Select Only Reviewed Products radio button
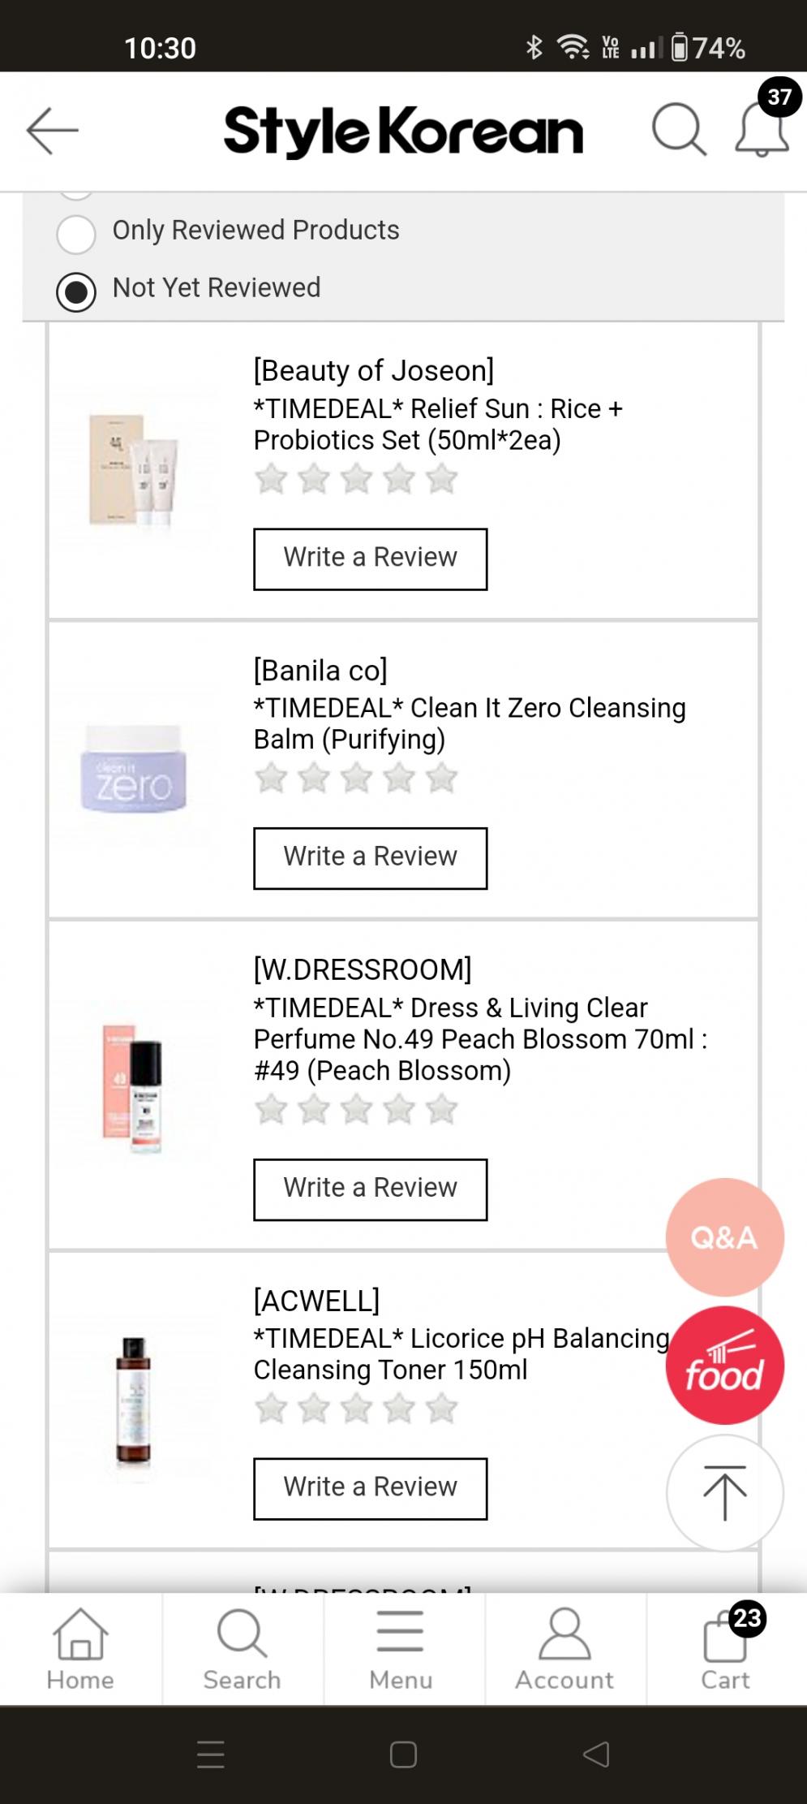This screenshot has height=1804, width=807. point(76,234)
